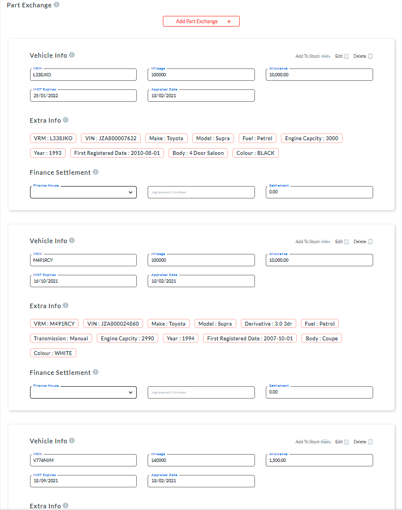The image size is (402, 510).
Task: Click Add To Stock car icon for L338JKO
Action: click(x=326, y=57)
